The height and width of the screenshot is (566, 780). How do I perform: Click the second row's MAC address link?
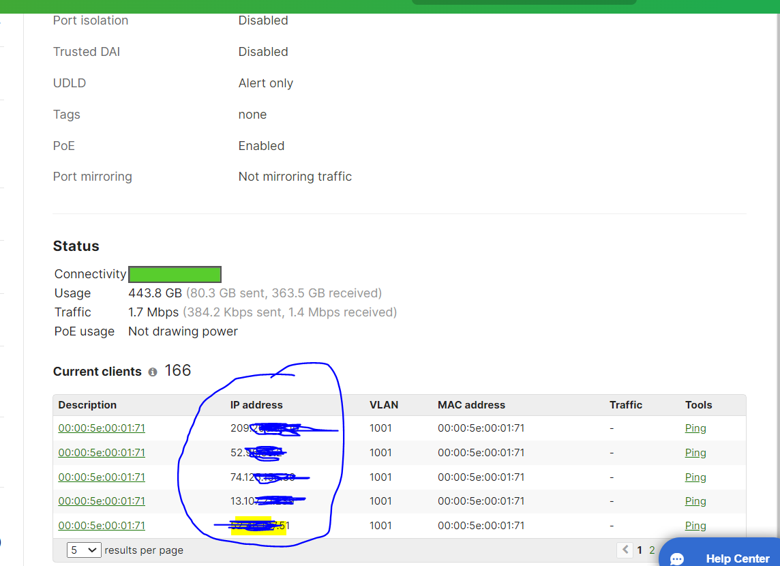[101, 452]
